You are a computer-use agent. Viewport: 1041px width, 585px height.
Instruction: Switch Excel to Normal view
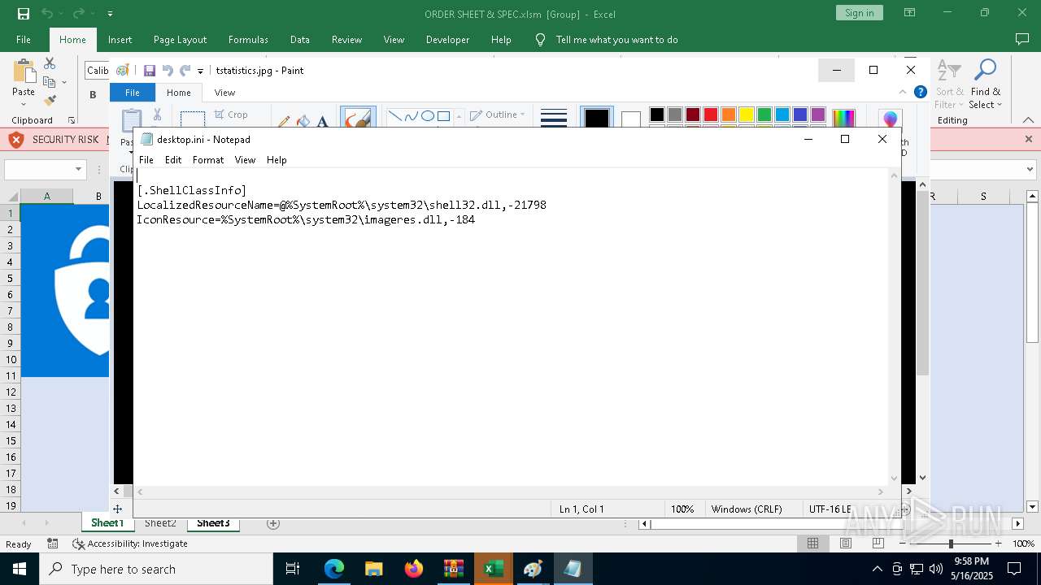point(812,544)
